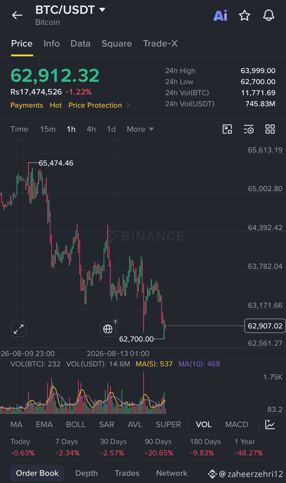Open the Order Book tab
This screenshot has height=483, width=286.
[x=37, y=473]
